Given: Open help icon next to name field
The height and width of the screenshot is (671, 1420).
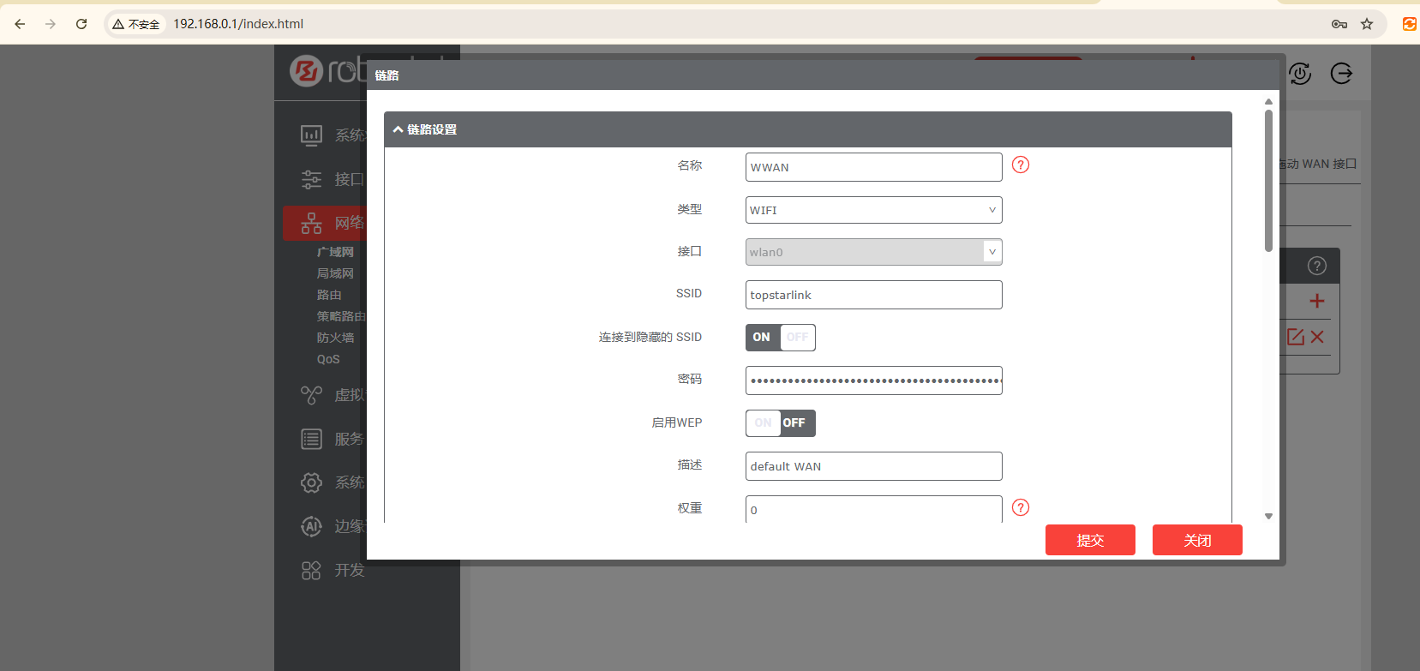Looking at the screenshot, I should point(1021,165).
